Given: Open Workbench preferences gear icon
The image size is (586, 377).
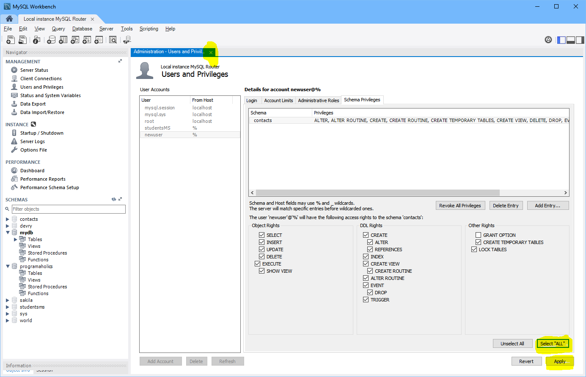Looking at the screenshot, I should coord(548,40).
